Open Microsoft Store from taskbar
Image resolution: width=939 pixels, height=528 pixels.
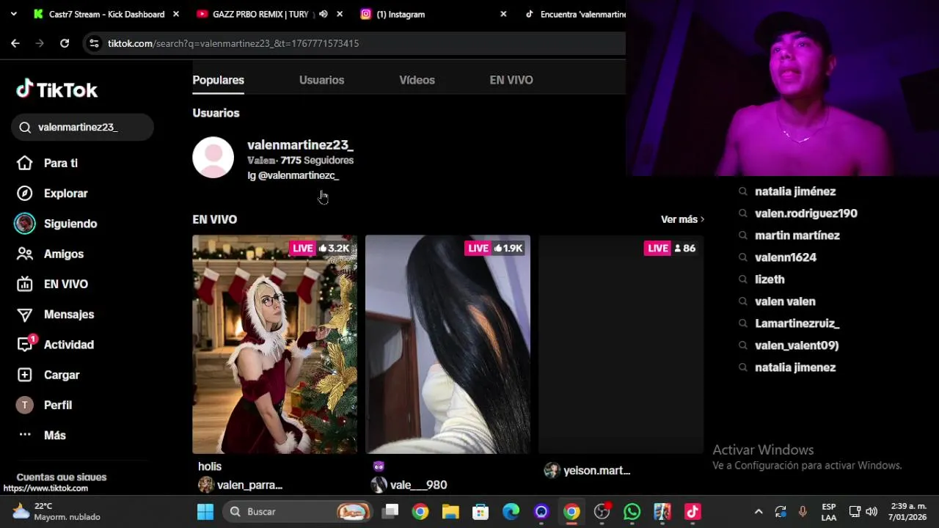coord(481,511)
